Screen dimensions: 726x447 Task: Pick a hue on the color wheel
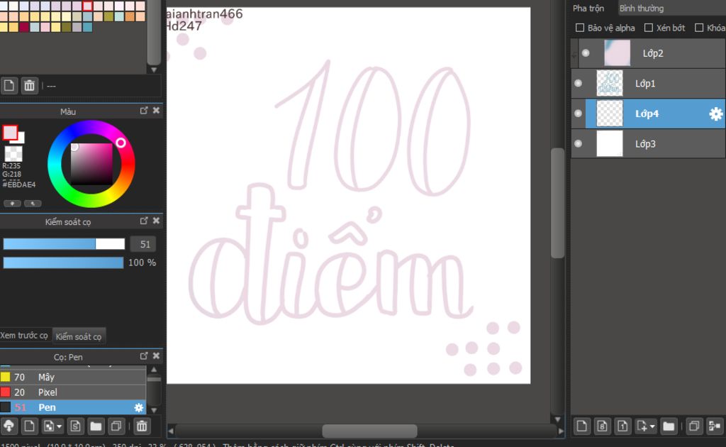pyautogui.click(x=91, y=164)
